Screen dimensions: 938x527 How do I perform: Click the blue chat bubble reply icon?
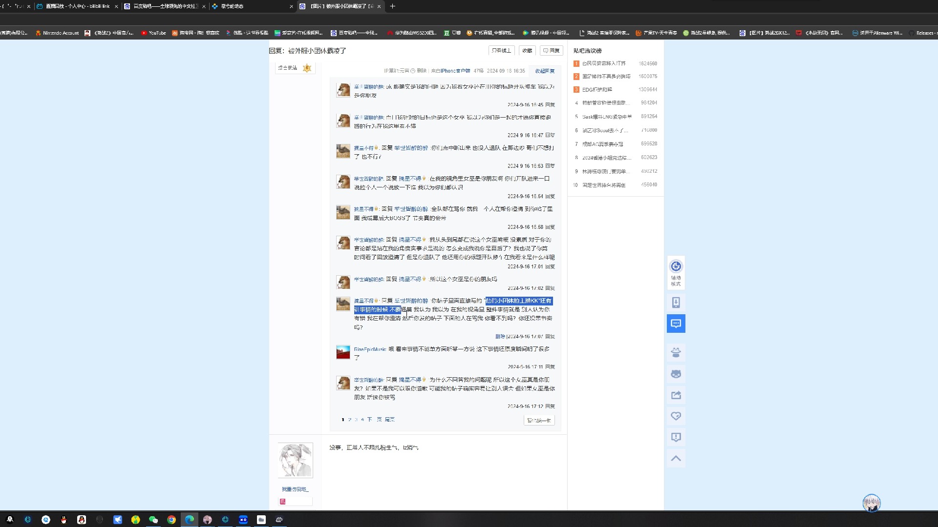click(x=676, y=324)
